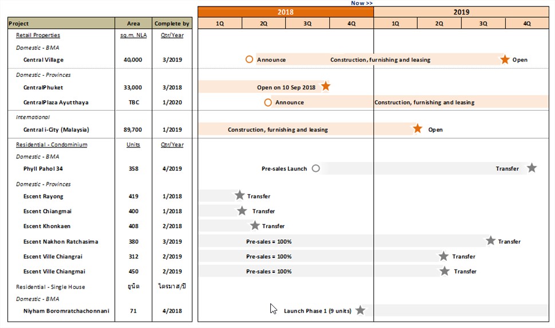
Task: Click the Open on 10 Sep 2018 label
Action: click(x=286, y=88)
